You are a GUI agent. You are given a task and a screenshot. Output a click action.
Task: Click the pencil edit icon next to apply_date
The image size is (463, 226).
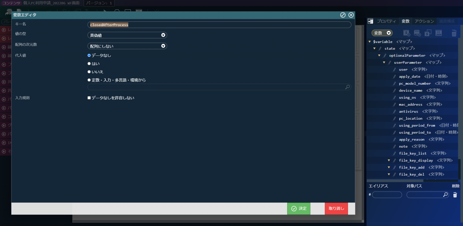(394, 77)
